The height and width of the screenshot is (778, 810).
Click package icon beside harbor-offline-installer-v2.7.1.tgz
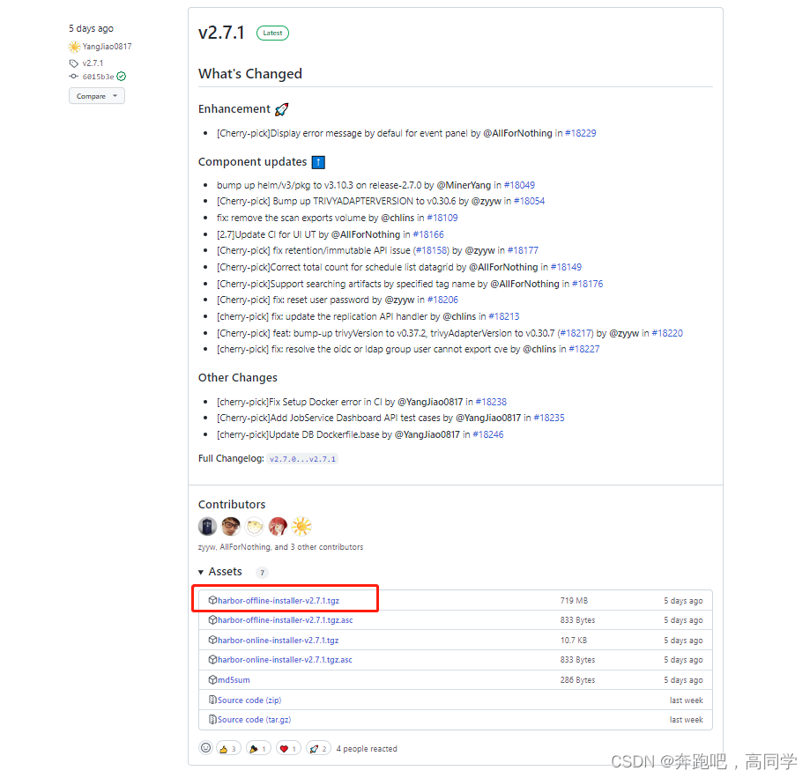[212, 600]
